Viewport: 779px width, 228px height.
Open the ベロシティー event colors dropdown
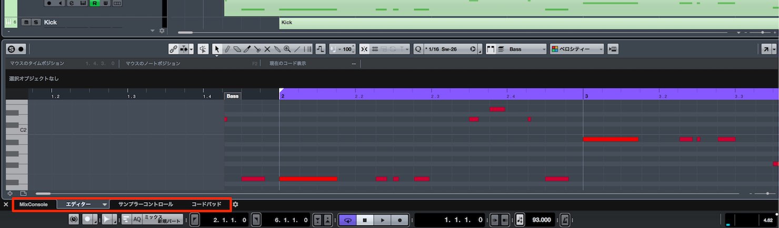(x=577, y=49)
